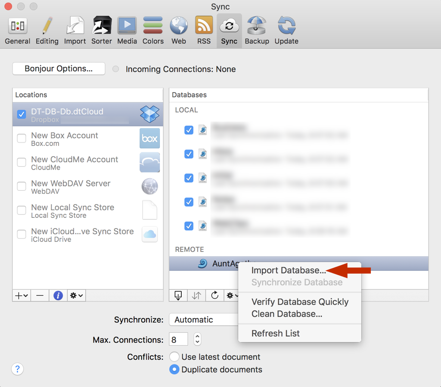The height and width of the screenshot is (387, 441).
Task: Open the plus add-location dropdown
Action: (x=22, y=295)
